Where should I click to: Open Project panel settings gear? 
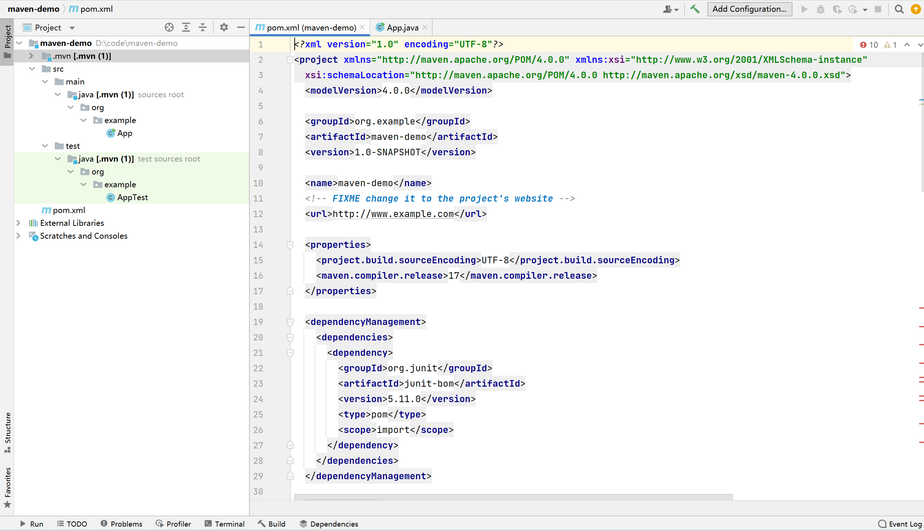pyautogui.click(x=224, y=28)
